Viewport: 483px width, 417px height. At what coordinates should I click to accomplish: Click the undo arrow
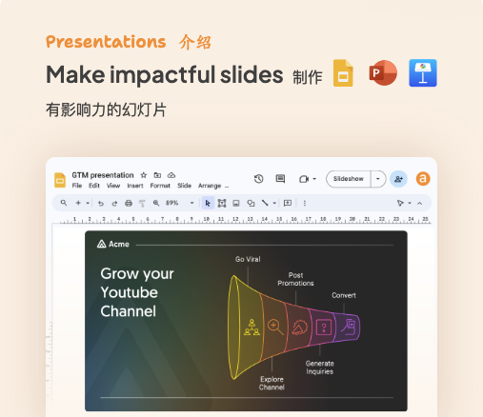(x=101, y=204)
